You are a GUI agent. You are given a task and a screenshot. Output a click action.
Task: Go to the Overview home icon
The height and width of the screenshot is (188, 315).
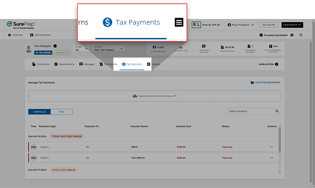pos(9,35)
